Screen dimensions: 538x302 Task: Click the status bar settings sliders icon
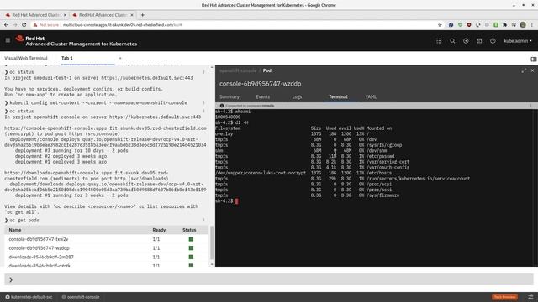tap(530, 297)
